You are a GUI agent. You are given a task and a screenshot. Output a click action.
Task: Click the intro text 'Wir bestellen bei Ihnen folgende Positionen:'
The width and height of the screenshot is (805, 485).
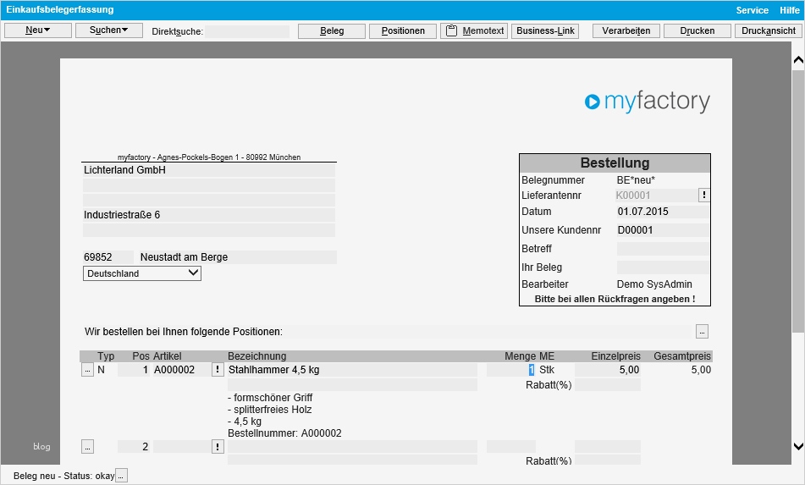coord(184,332)
